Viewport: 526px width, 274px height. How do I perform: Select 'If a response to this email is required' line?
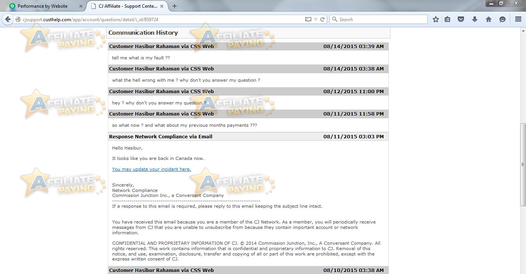point(217,206)
